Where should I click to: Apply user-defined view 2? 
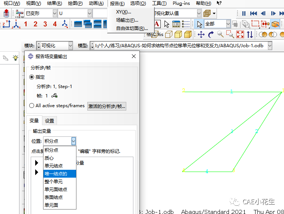[35, 24]
